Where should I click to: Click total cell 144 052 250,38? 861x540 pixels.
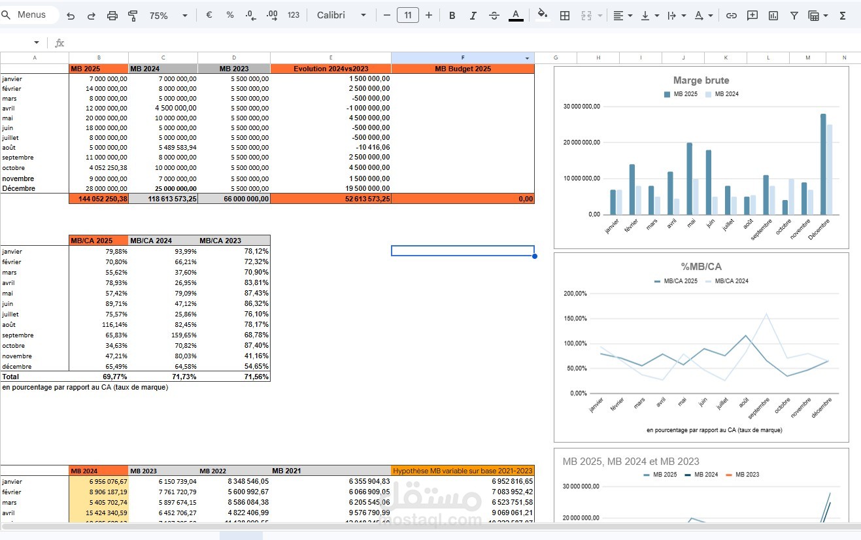point(99,199)
